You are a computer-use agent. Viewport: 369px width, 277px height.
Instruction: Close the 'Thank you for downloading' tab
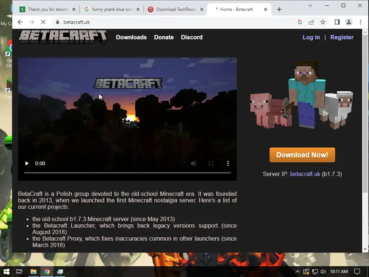[x=74, y=9]
